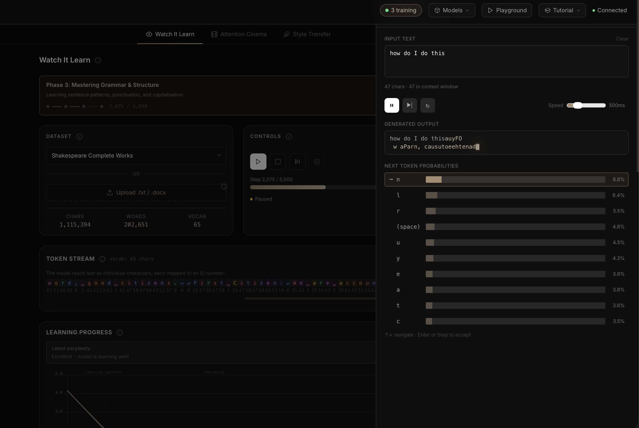Open training settings gear icon
Image resolution: width=639 pixels, height=428 pixels.
[317, 162]
